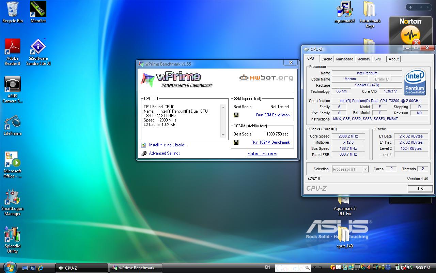436x273 pixels.
Task: Select the Aquamark 3 DLL Fix icon
Action: (x=344, y=206)
